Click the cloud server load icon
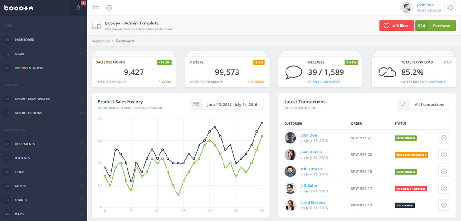 [x=387, y=72]
